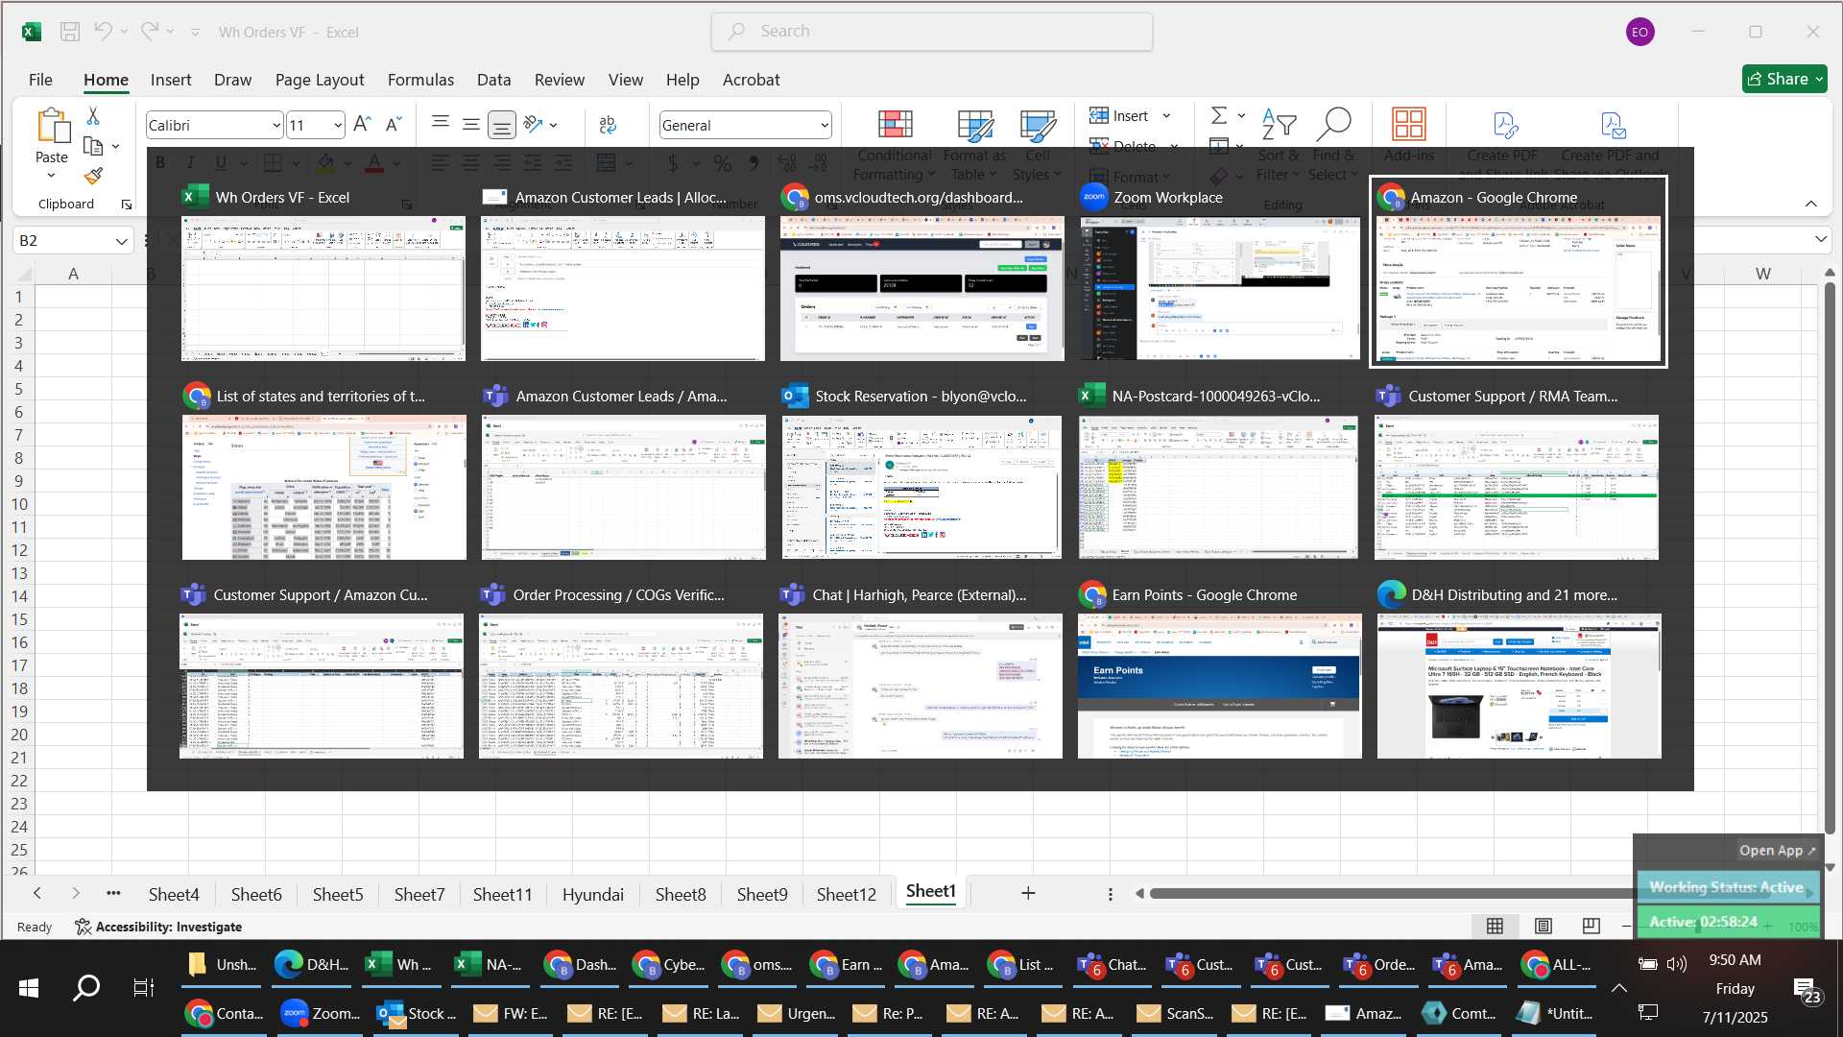Click the Cut scissors icon
The height and width of the screenshot is (1037, 1843).
click(93, 116)
